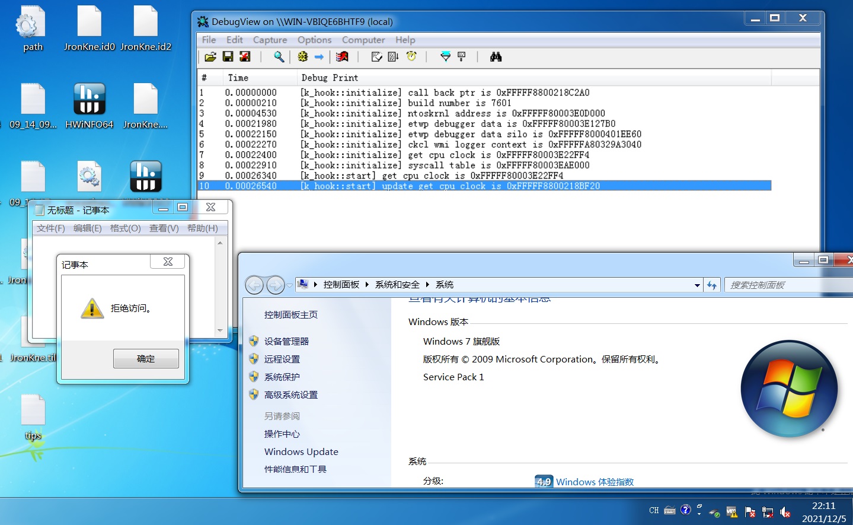
Task: Select log row 3 'ntoskrnl address'
Action: (x=484, y=113)
